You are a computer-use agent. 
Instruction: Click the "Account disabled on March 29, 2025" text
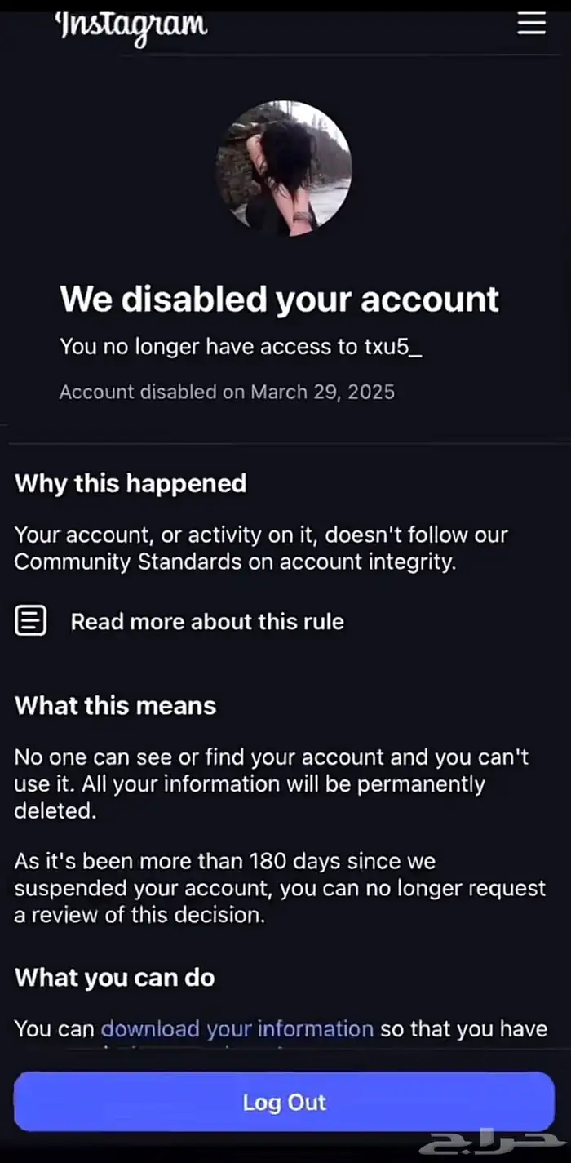click(227, 392)
